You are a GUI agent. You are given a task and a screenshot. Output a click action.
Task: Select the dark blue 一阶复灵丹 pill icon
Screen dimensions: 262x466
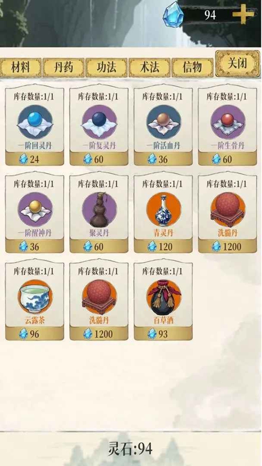pos(99,122)
